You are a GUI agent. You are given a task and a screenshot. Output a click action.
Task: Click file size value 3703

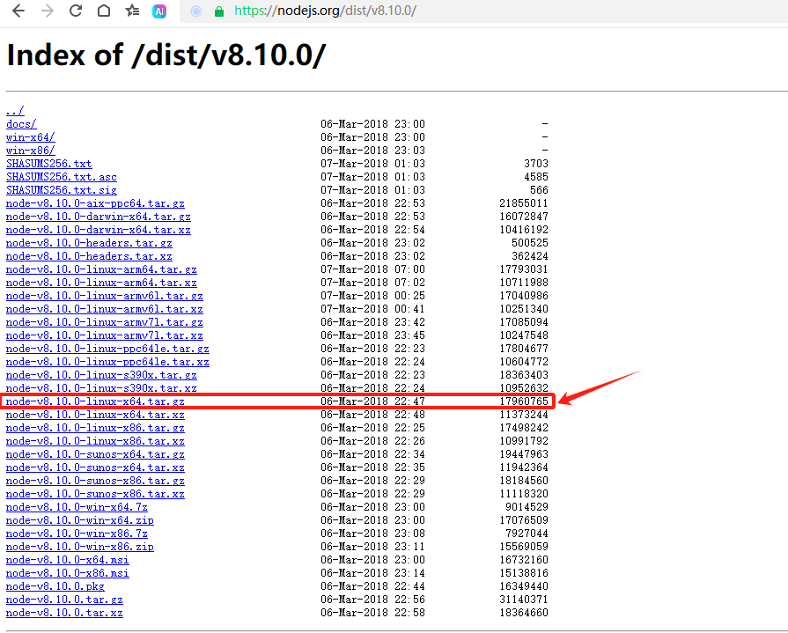(x=535, y=163)
